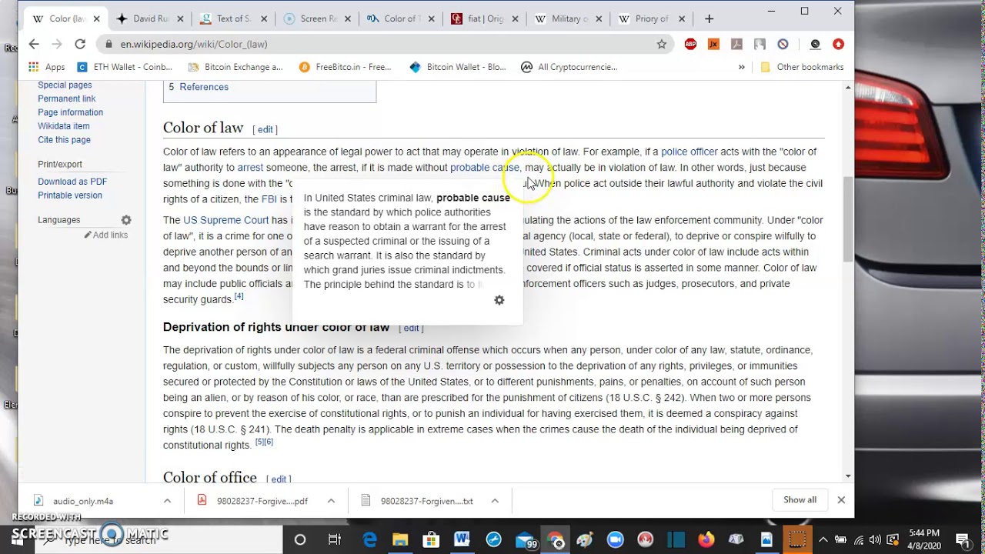Reload the Wikipedia page
Viewport: 985px width, 554px height.
tap(80, 44)
